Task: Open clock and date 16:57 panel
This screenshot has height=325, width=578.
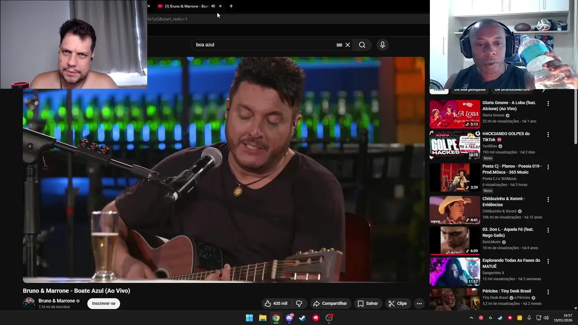Action: (563, 318)
